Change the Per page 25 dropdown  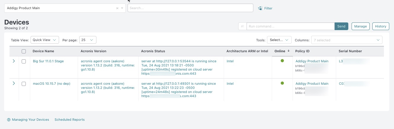88,40
